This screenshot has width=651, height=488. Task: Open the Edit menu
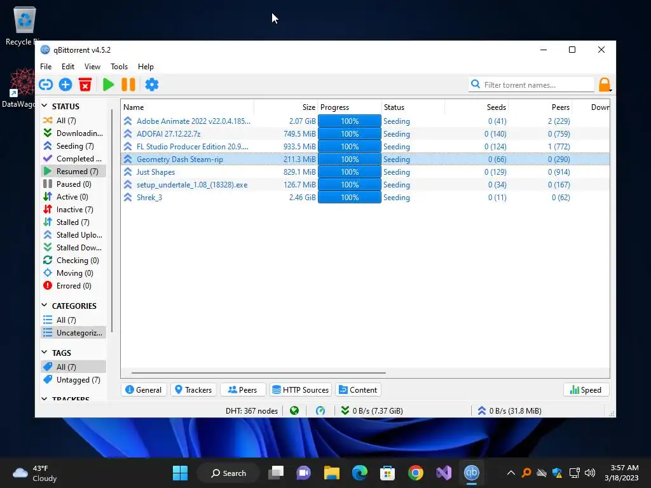67,66
